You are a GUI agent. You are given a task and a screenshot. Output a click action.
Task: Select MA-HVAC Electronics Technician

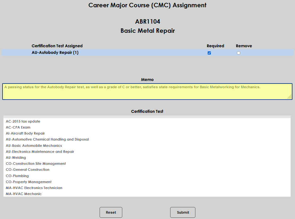34,188
